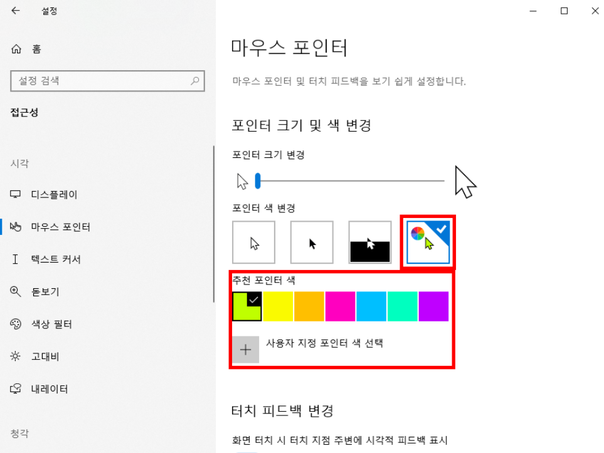
Task: Click the 고대비 sun icon
Action: [x=16, y=356]
